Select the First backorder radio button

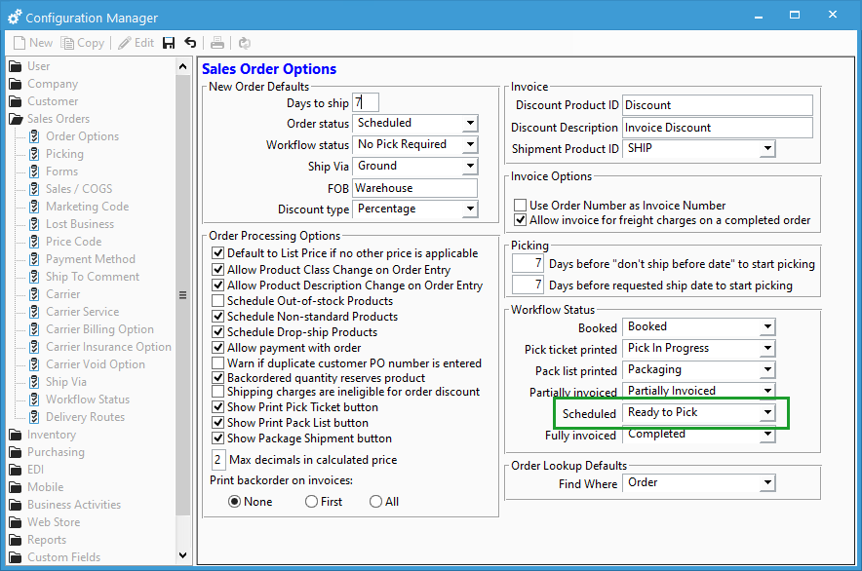coord(312,502)
